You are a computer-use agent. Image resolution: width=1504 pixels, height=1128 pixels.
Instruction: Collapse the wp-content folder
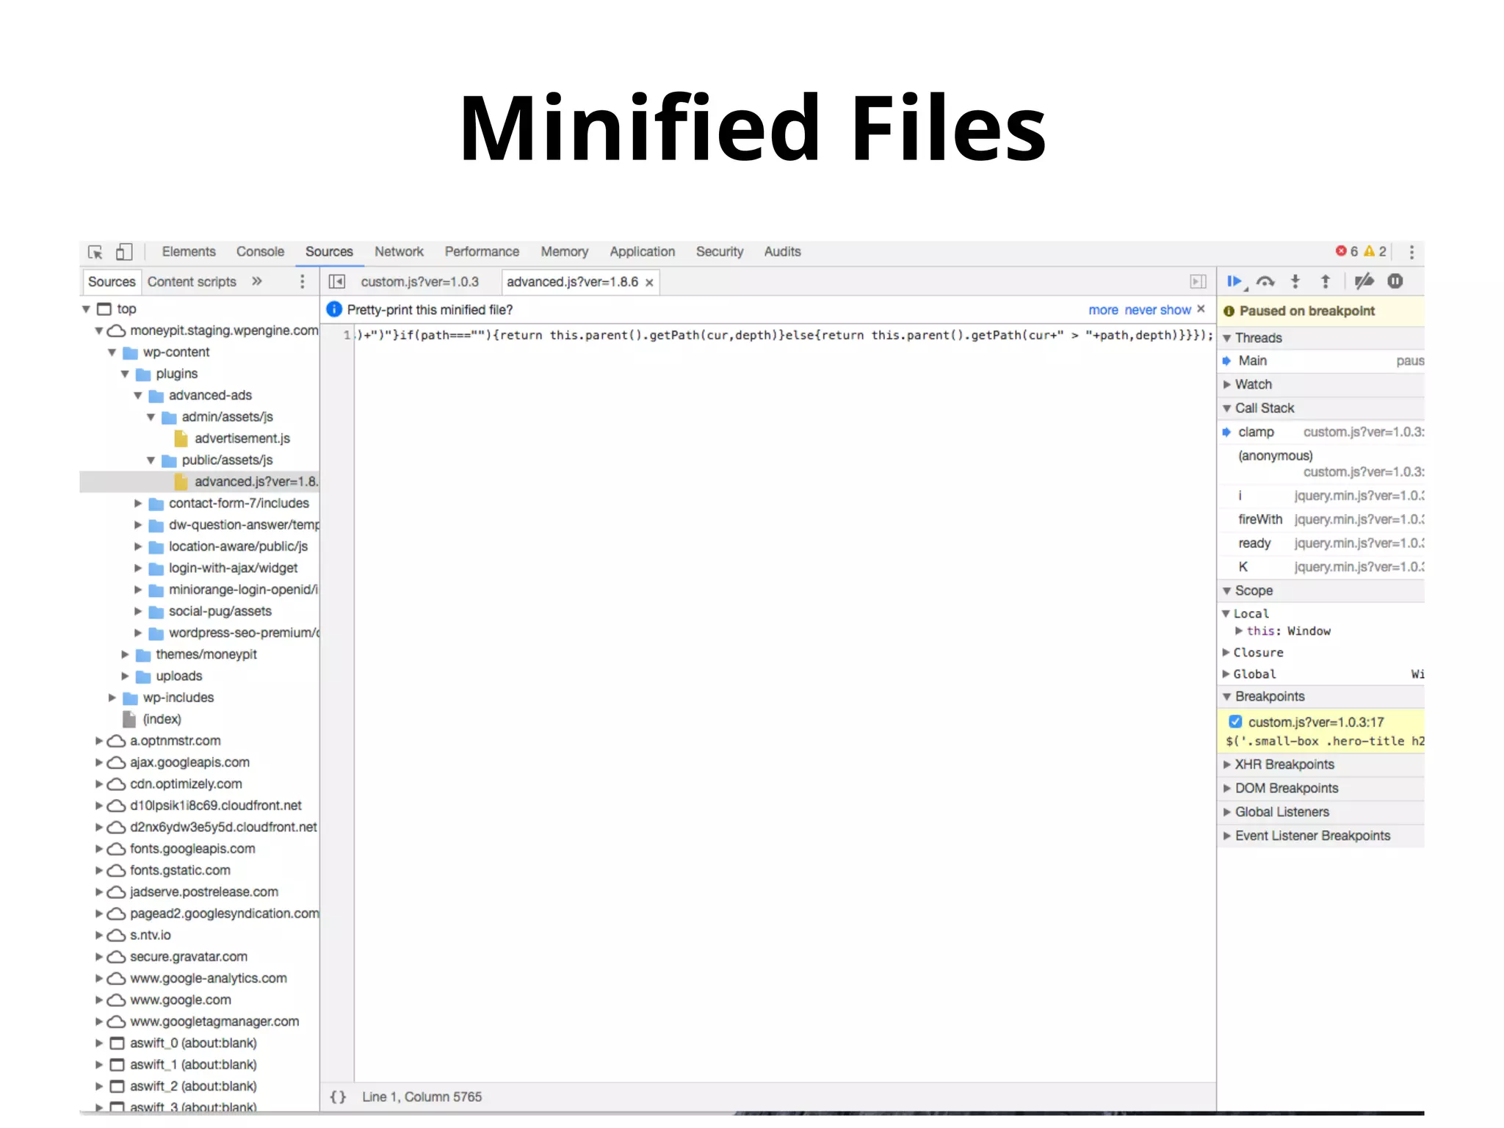click(x=112, y=352)
